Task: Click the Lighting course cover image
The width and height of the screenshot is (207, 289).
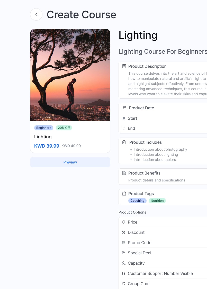Action: tap(70, 75)
